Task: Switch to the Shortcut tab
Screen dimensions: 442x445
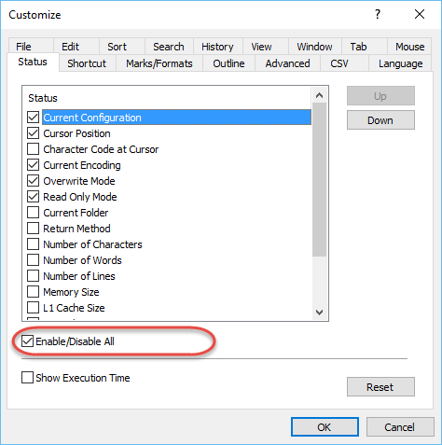Action: pos(87,63)
